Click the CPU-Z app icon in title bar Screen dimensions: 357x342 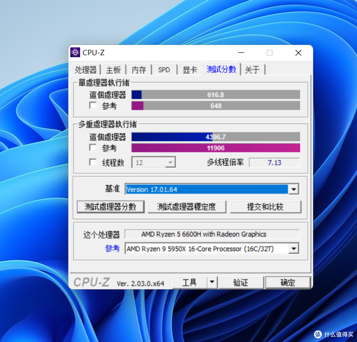point(75,52)
